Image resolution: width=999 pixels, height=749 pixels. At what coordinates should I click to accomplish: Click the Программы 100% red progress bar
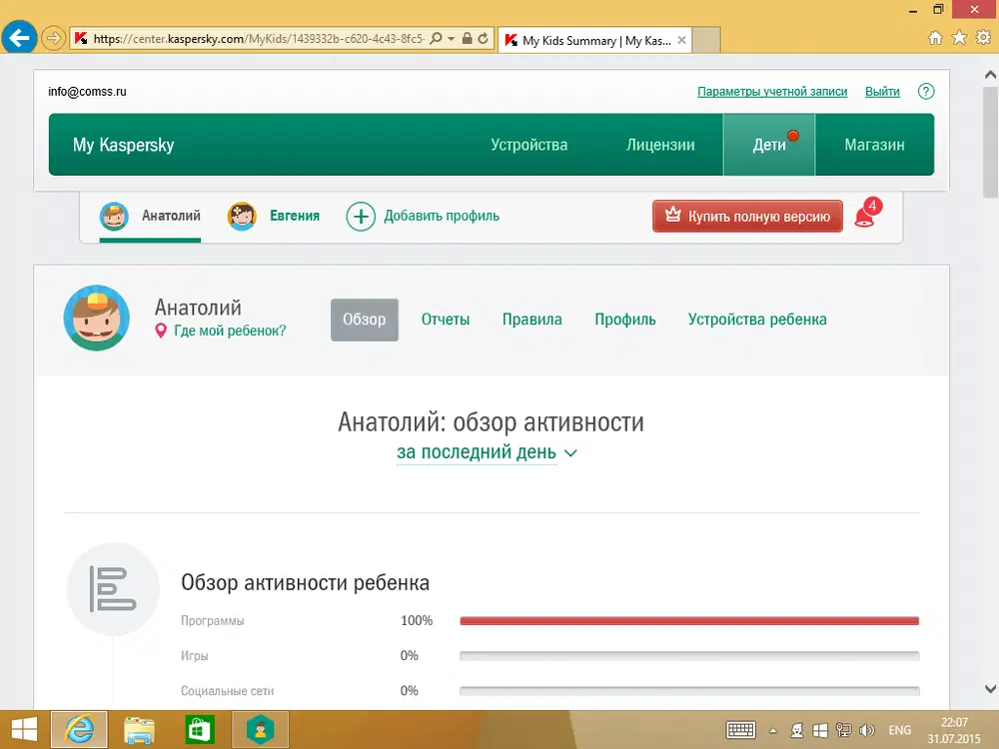(689, 621)
